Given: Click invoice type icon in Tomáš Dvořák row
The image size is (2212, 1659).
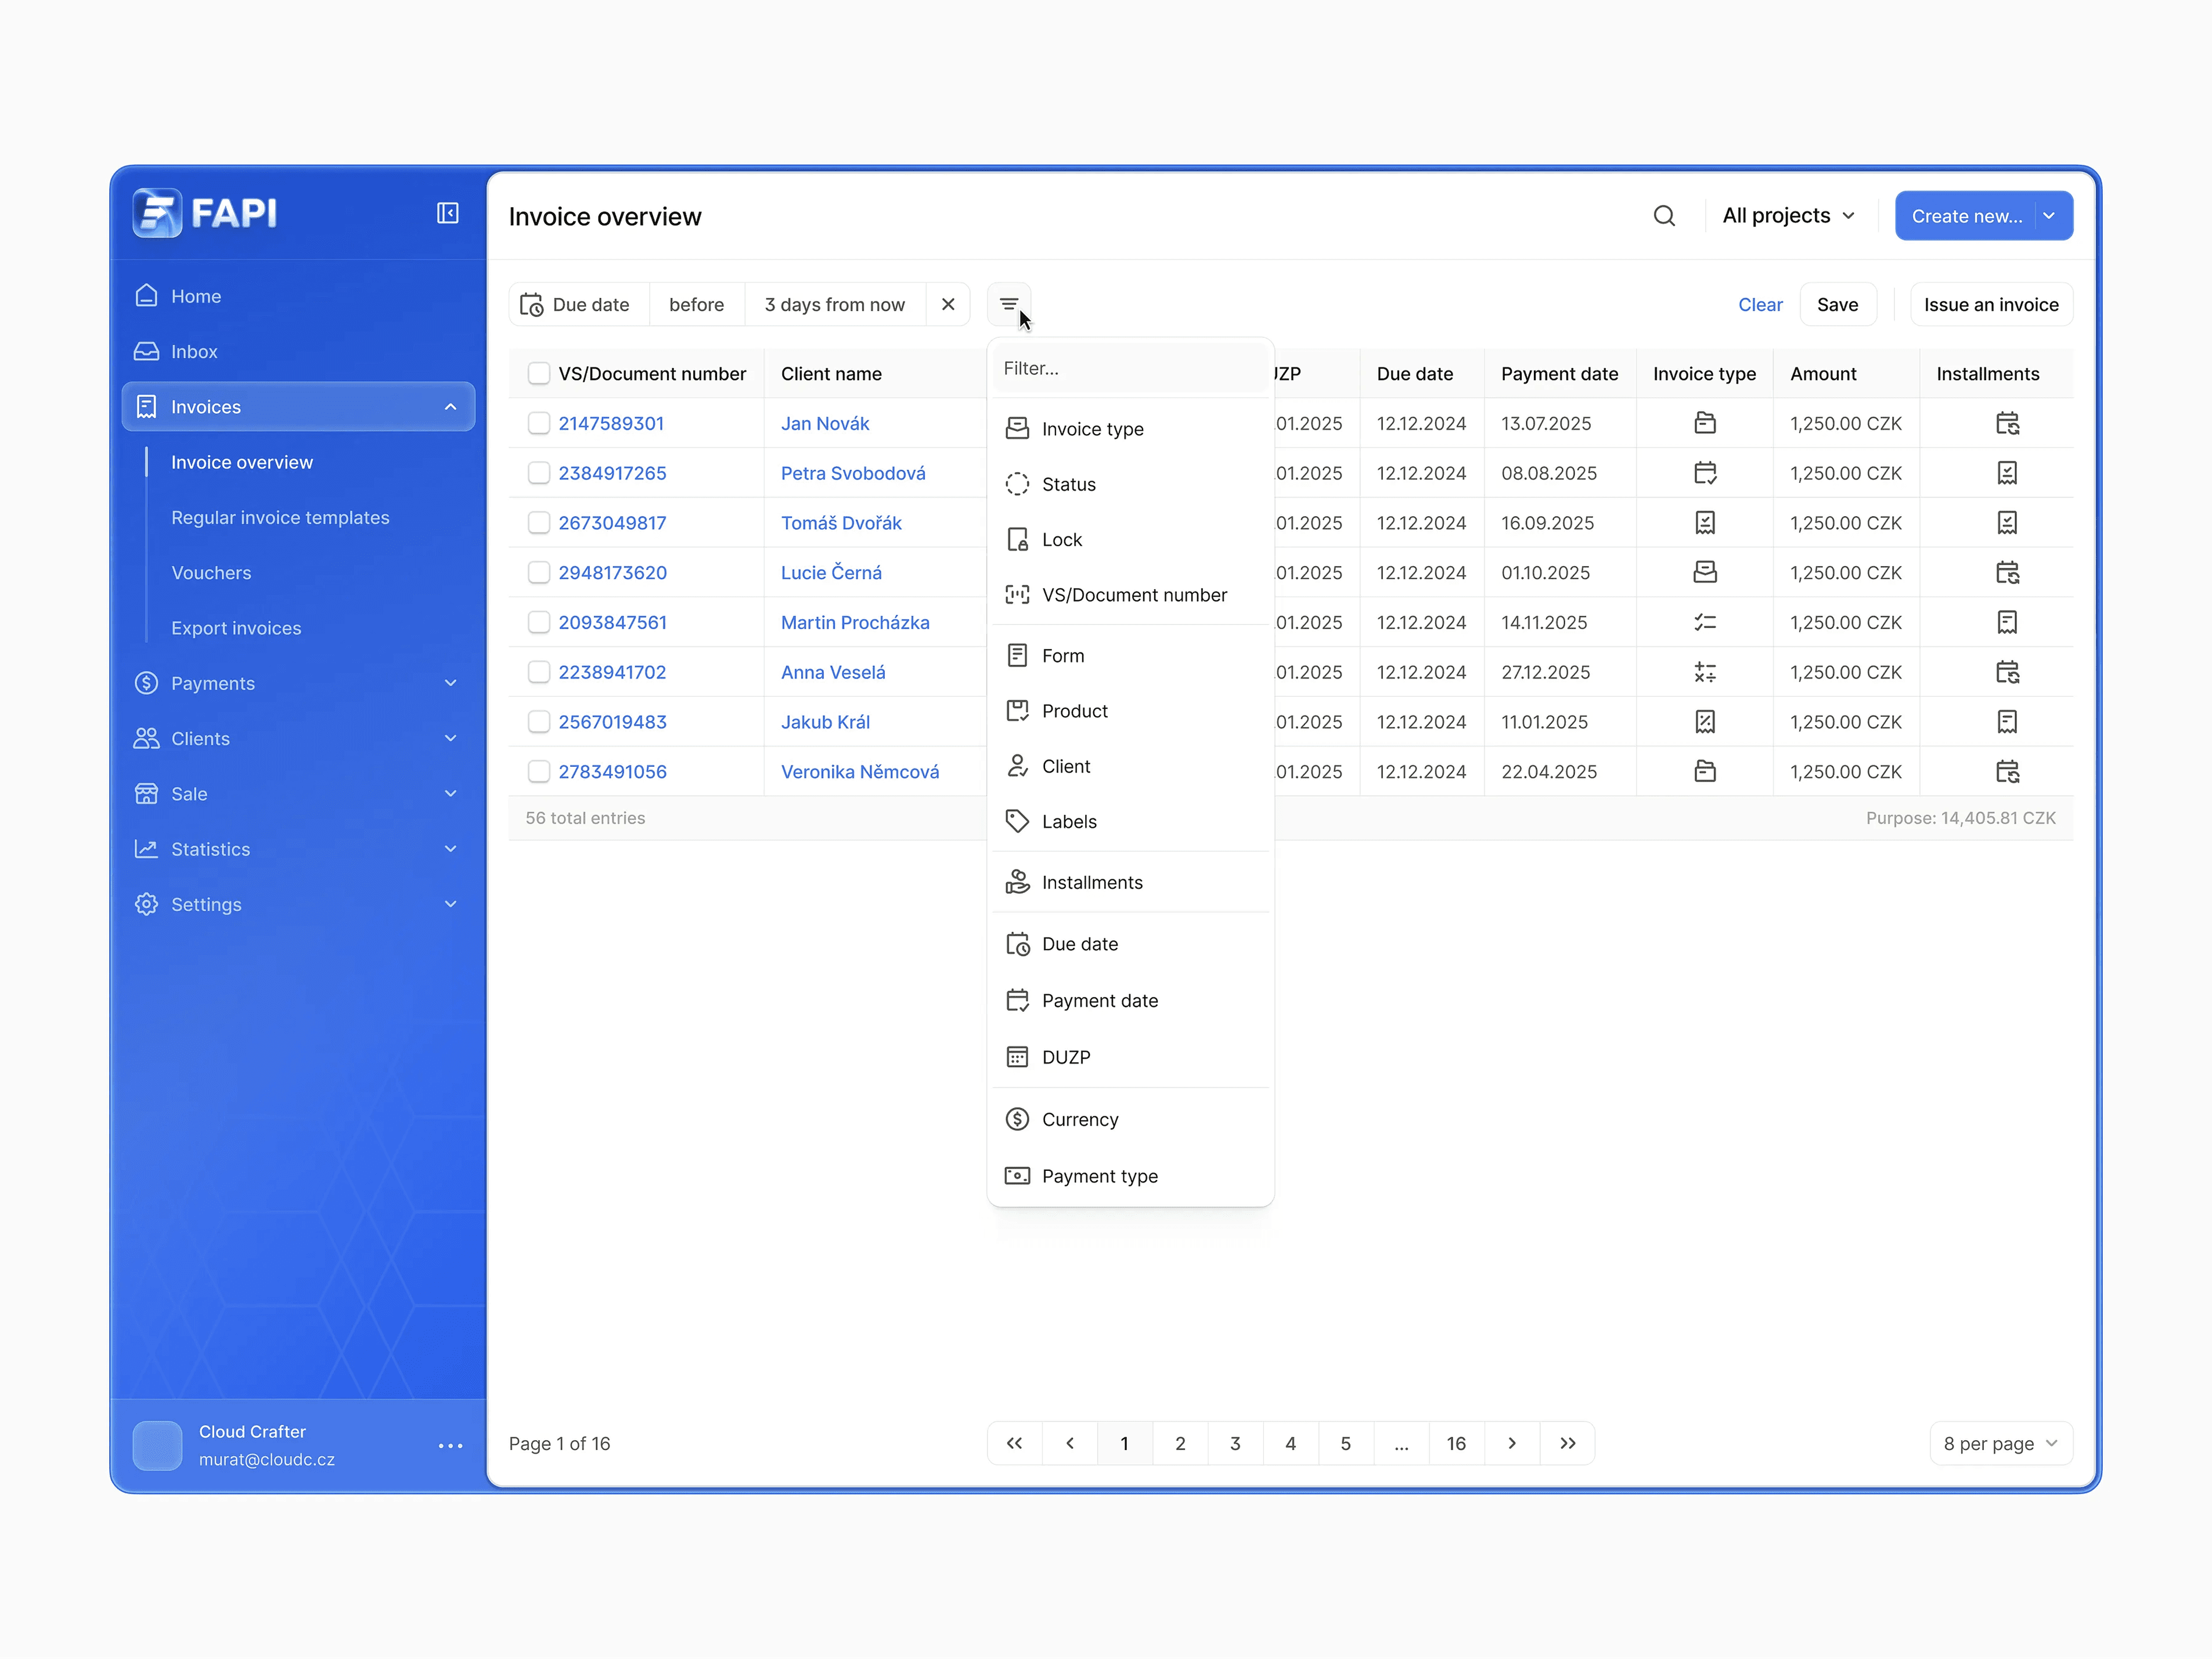Looking at the screenshot, I should (1705, 522).
